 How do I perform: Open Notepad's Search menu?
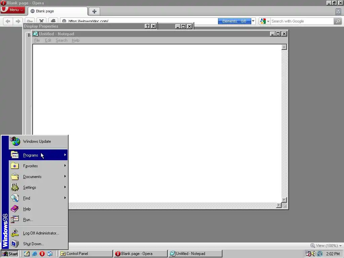(61, 40)
